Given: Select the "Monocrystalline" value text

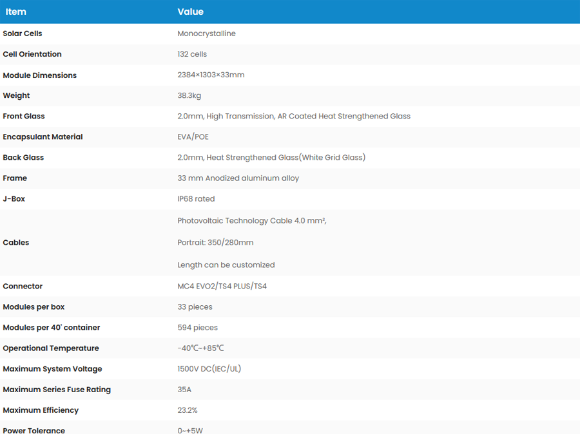Looking at the screenshot, I should click(x=206, y=33).
